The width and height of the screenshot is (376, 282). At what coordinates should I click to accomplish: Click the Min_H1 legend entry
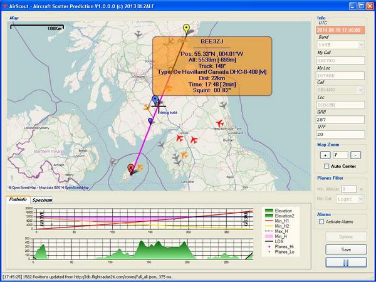point(278,221)
